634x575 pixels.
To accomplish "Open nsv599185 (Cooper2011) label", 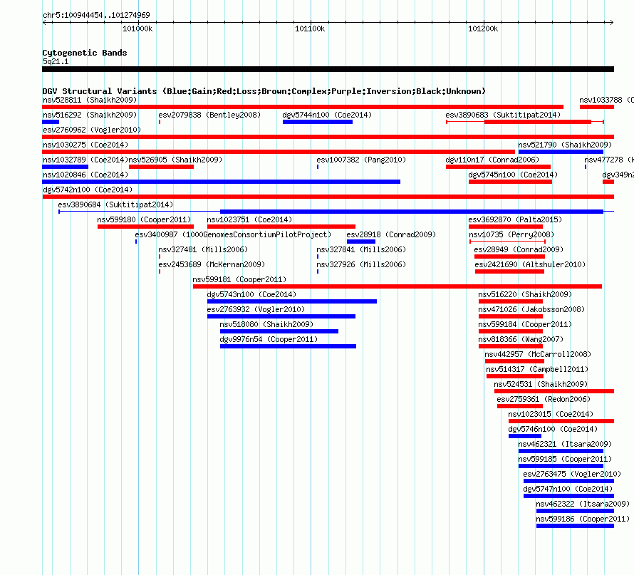I will point(565,459).
